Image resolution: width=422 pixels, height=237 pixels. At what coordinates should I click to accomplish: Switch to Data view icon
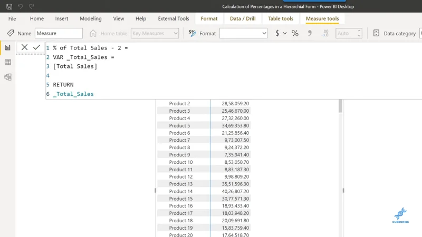point(8,62)
